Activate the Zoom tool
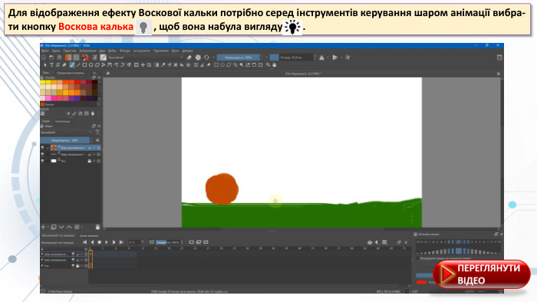537x302 pixels. [x=268, y=65]
